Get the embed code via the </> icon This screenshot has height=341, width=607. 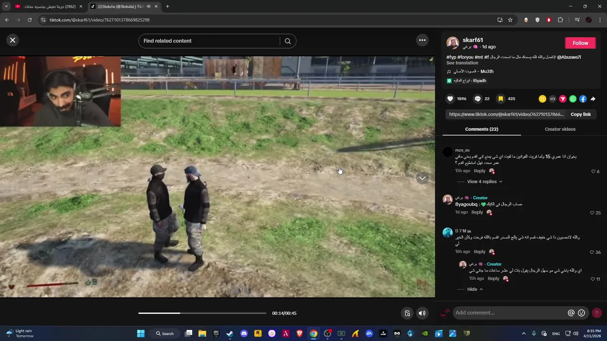pyautogui.click(x=552, y=99)
